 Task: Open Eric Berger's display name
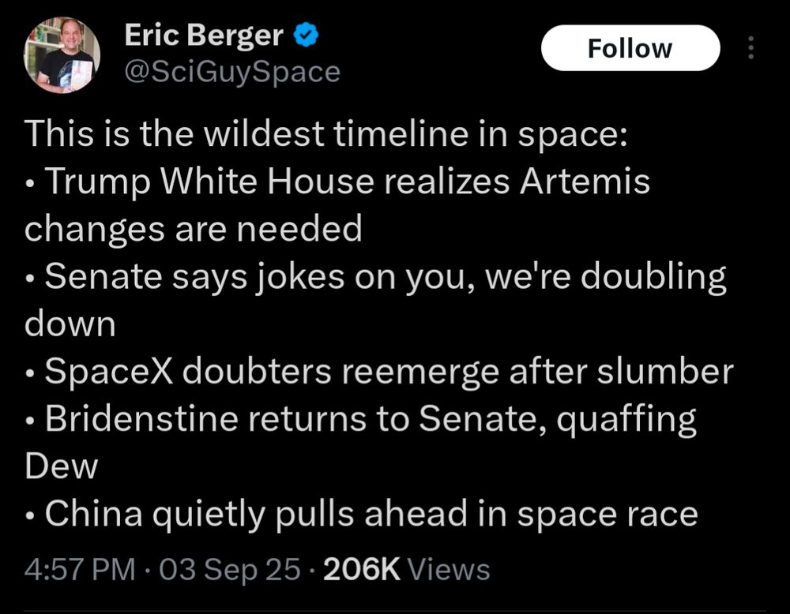(x=202, y=34)
